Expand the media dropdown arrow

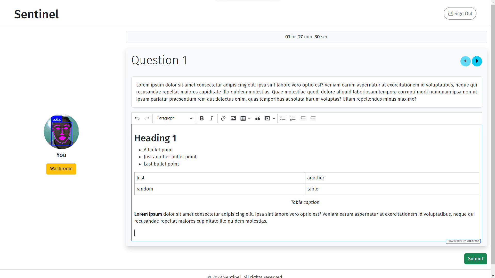[274, 118]
